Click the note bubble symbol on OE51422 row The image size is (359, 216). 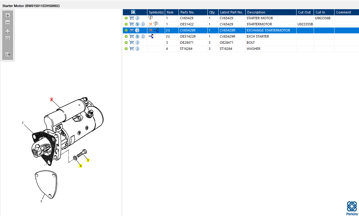pos(156,24)
